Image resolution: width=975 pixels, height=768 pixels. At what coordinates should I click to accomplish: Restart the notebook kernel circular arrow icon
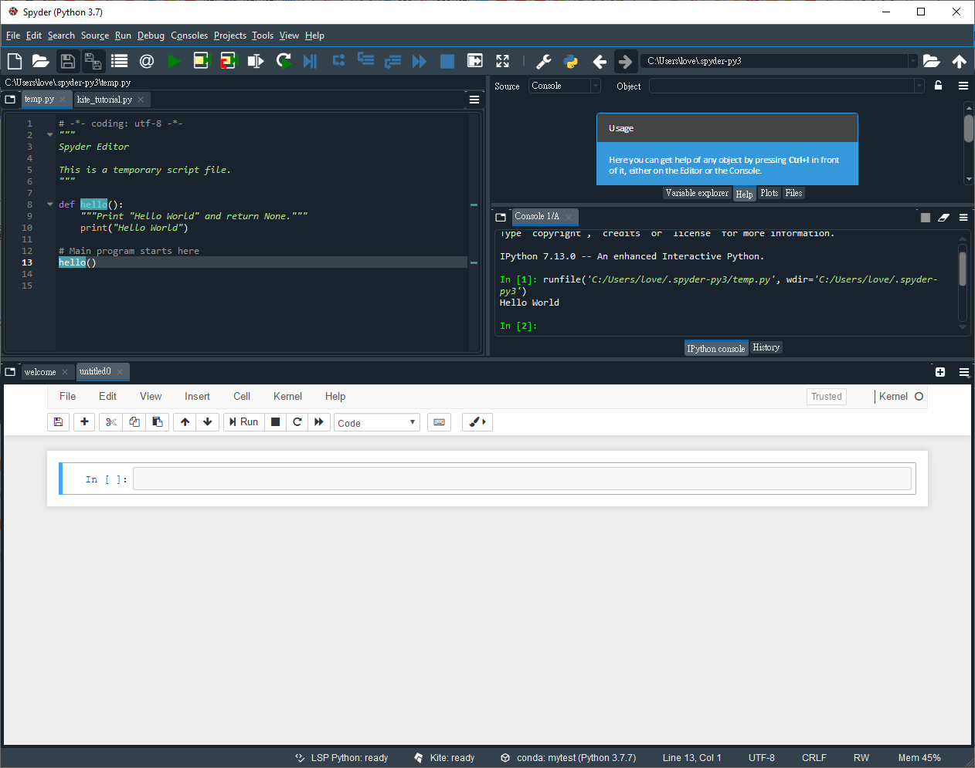coord(297,422)
